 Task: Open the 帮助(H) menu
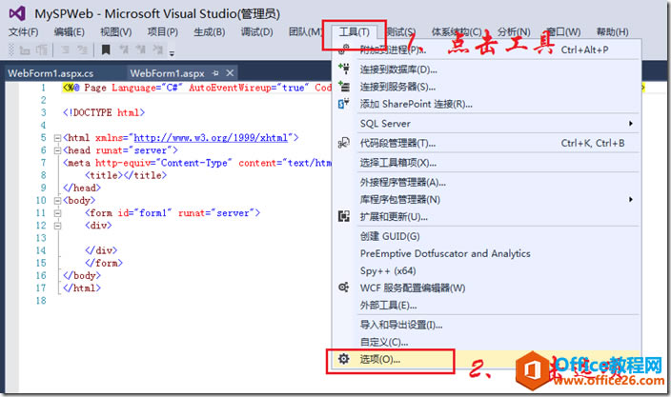click(x=612, y=32)
